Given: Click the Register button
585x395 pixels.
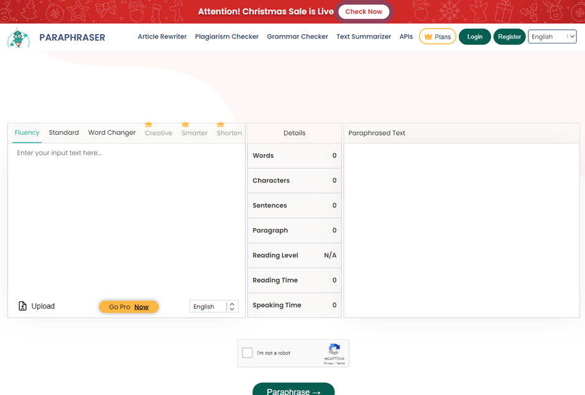Looking at the screenshot, I should click(509, 37).
